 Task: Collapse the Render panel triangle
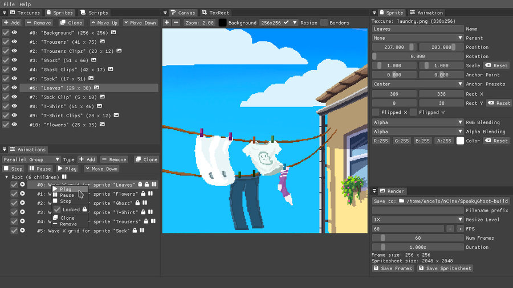click(x=374, y=191)
